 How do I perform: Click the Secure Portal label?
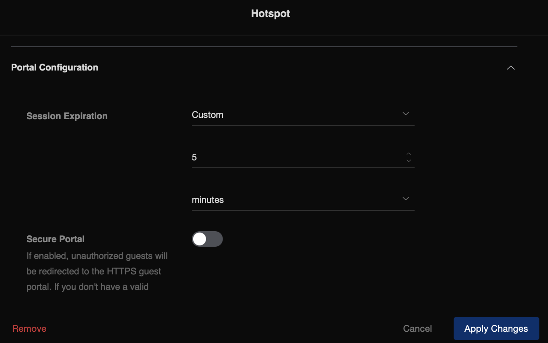coord(55,239)
